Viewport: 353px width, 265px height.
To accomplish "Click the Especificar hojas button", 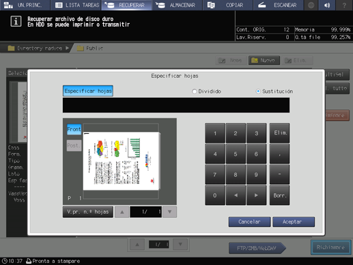I will 88,91.
